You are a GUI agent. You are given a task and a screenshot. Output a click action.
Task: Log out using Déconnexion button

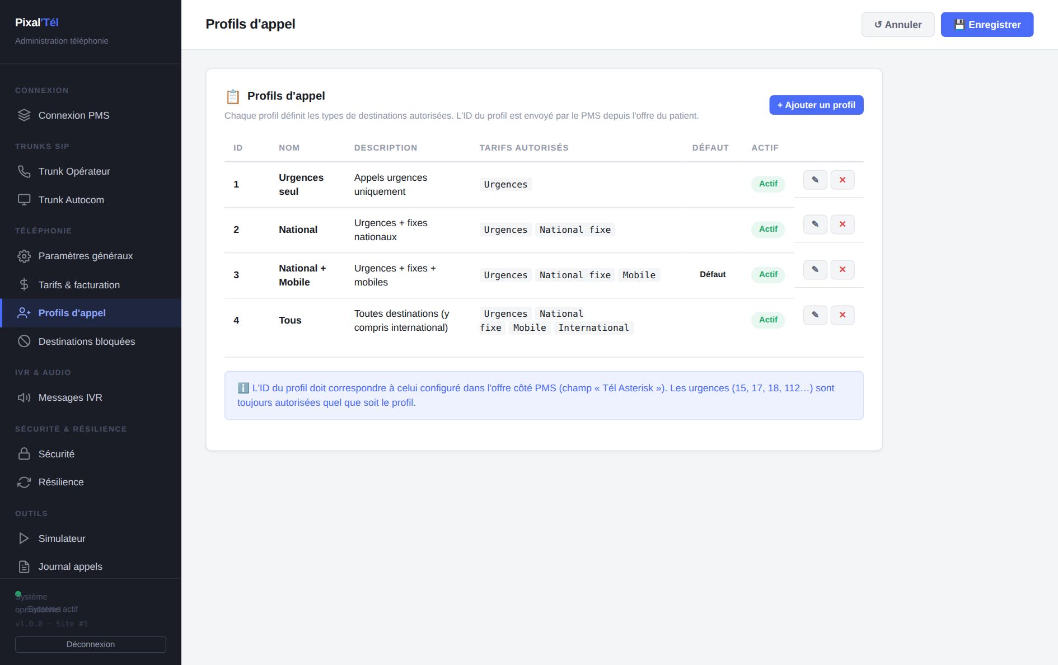pyautogui.click(x=91, y=644)
